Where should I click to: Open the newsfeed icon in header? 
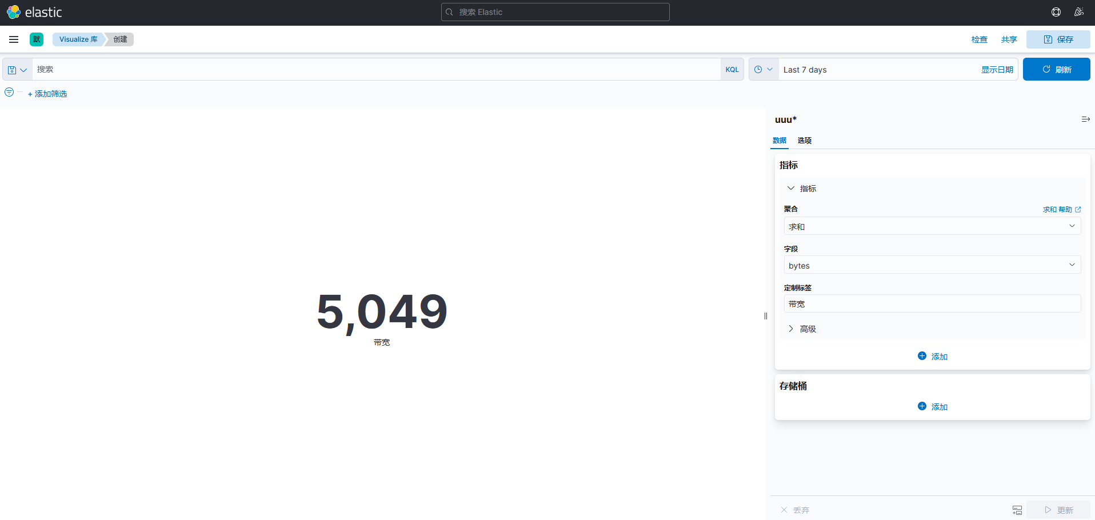1078,12
